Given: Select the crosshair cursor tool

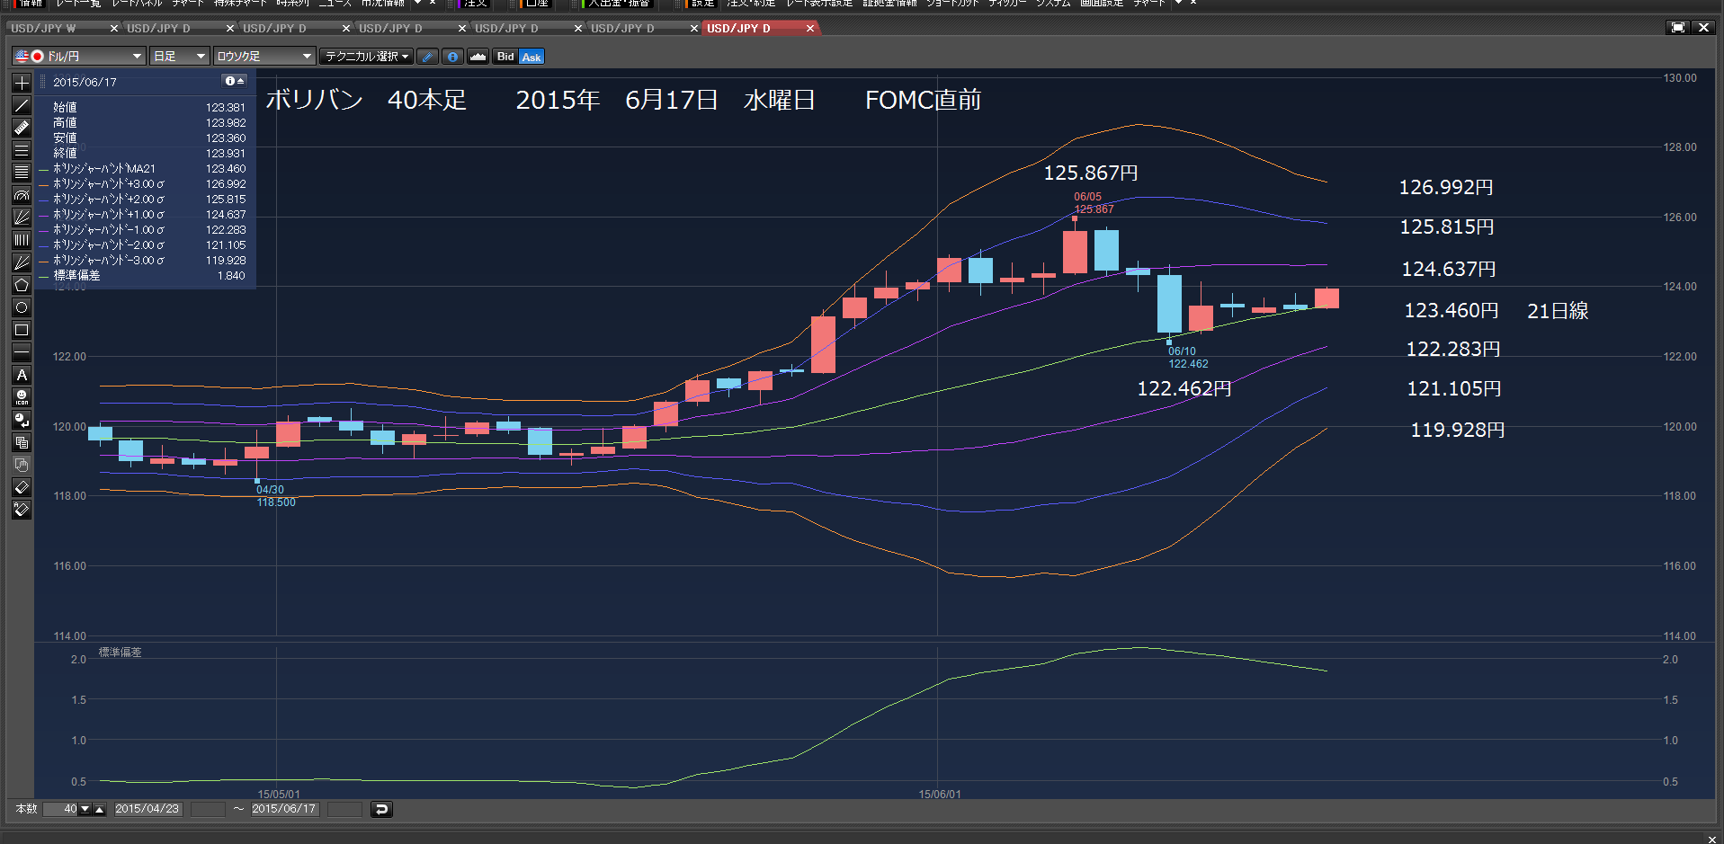Looking at the screenshot, I should click(22, 83).
